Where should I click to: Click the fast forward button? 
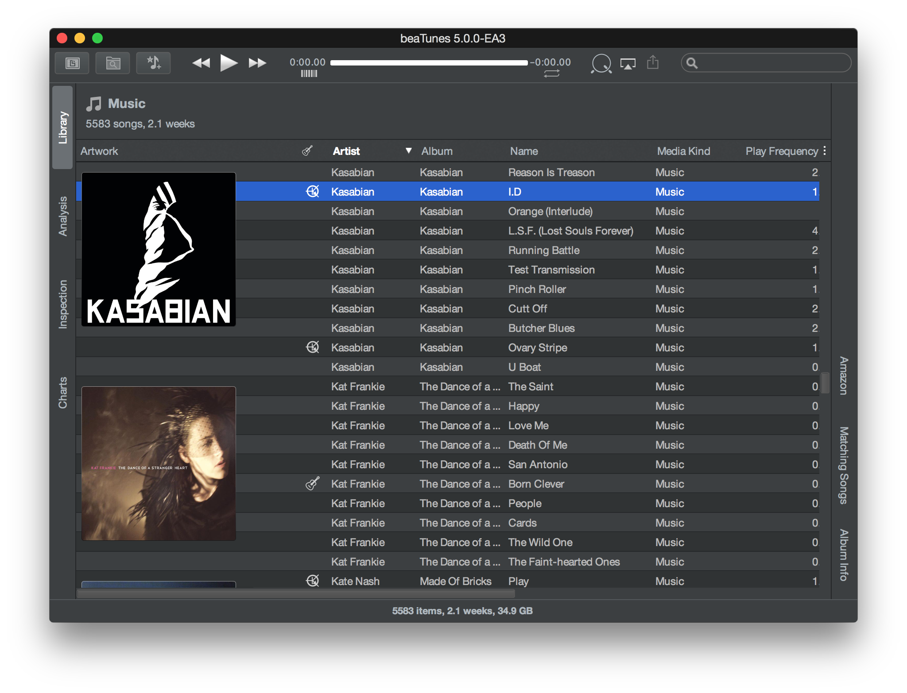[x=257, y=63]
